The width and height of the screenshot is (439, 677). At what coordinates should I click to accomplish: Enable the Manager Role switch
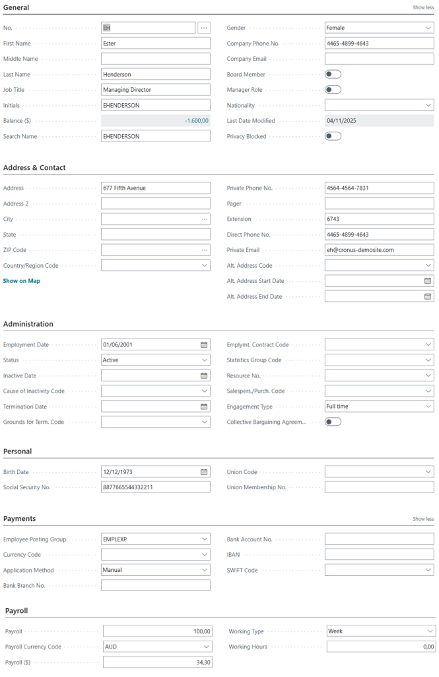tap(333, 90)
